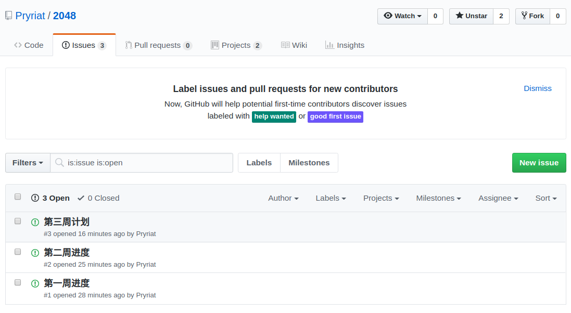Click the green help wanted label
Viewport: 571px width, 313px height.
pyautogui.click(x=274, y=116)
